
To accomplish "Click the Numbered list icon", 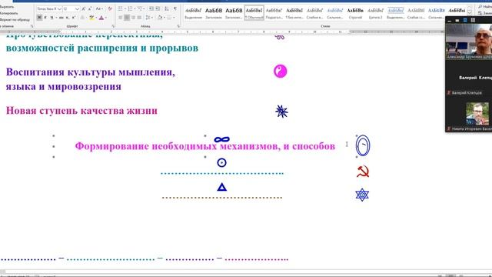I will tap(130, 8).
